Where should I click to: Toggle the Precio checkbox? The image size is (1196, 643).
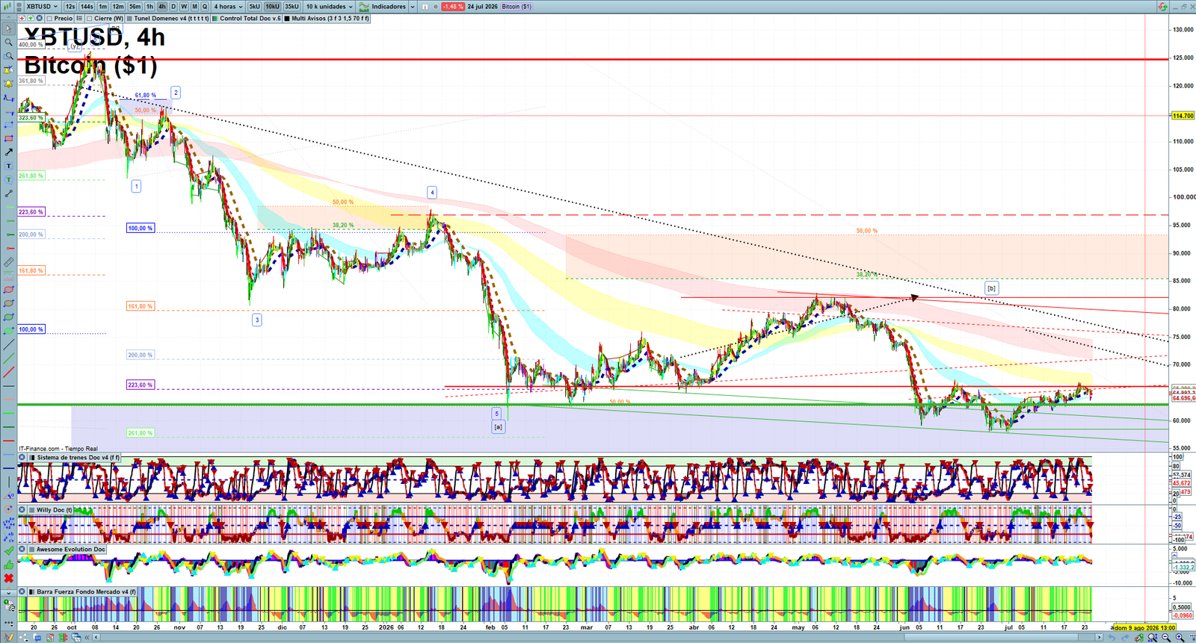[x=50, y=19]
